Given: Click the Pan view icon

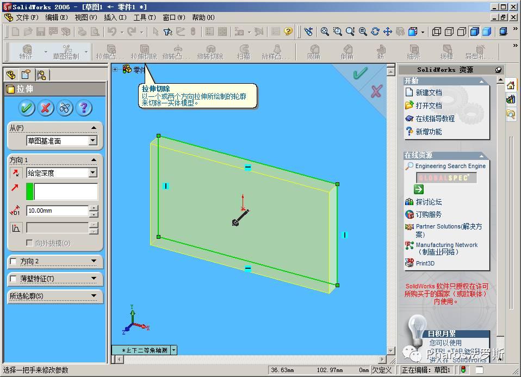Looking at the screenshot, I should tap(388, 32).
